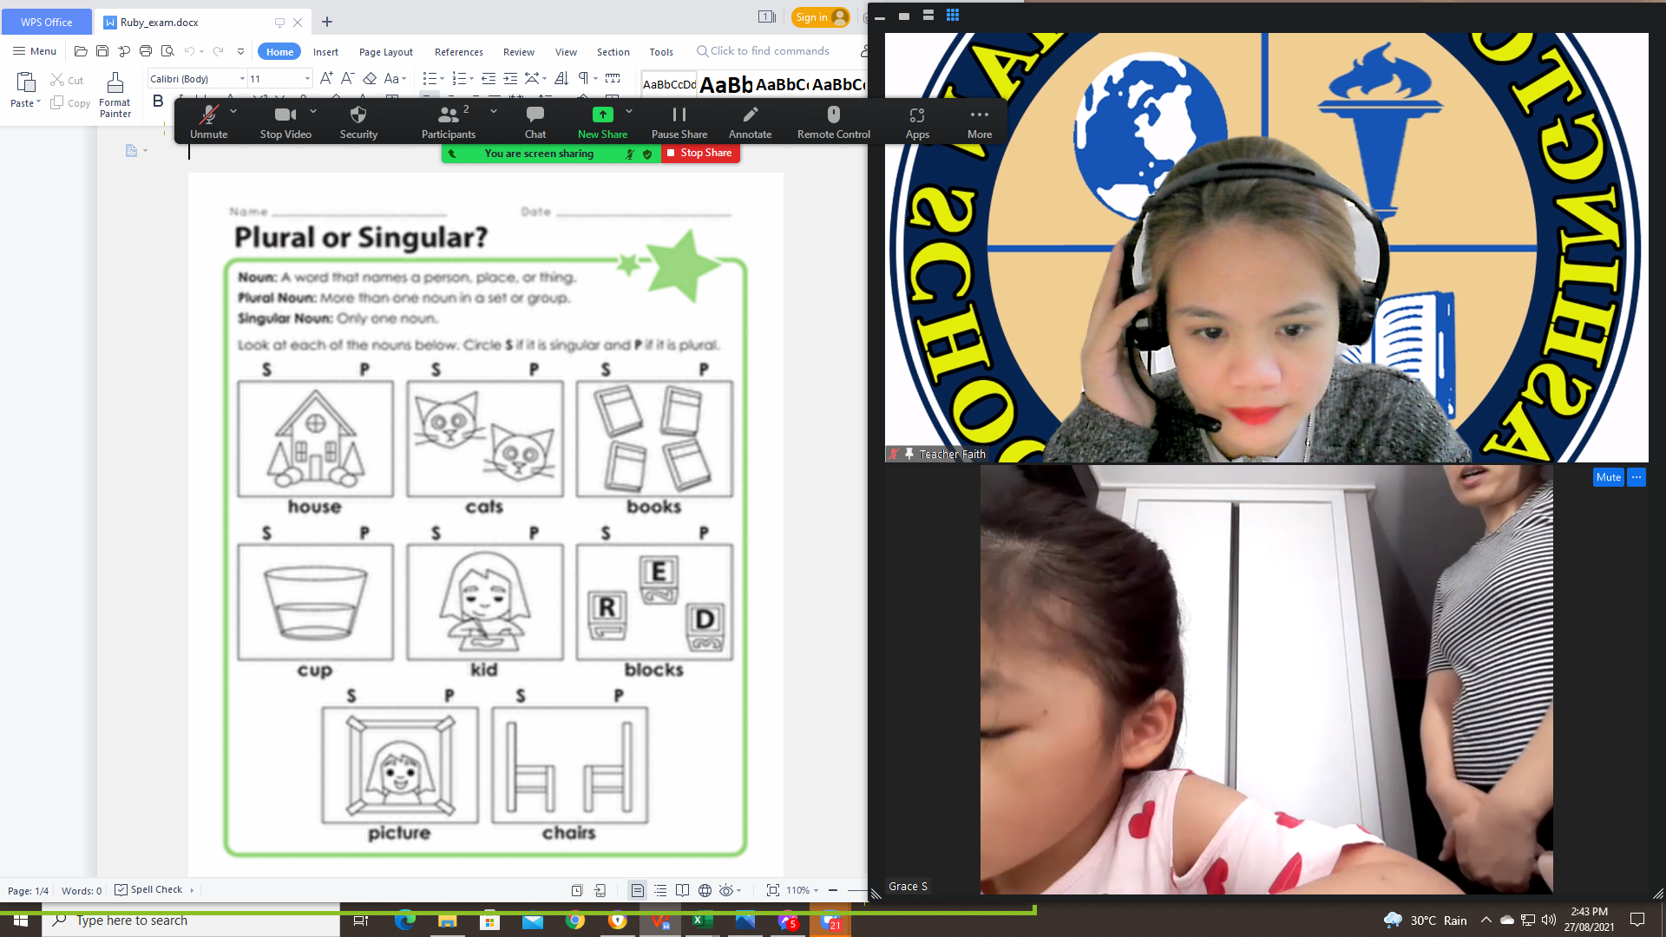The width and height of the screenshot is (1666, 937).
Task: Pause Share in Zoom toolbar
Action: click(x=679, y=122)
